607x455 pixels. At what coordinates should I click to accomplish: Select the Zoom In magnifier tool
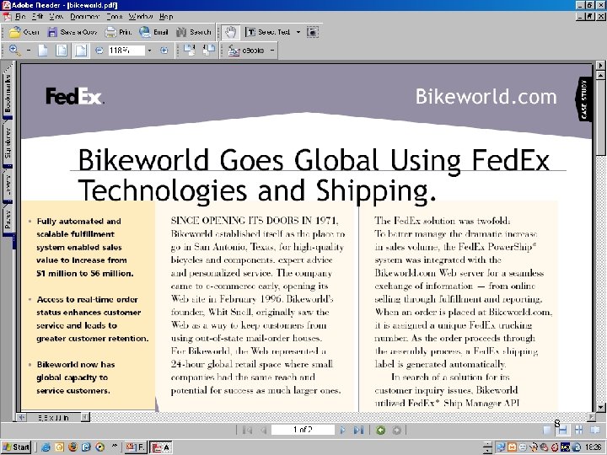coord(14,51)
